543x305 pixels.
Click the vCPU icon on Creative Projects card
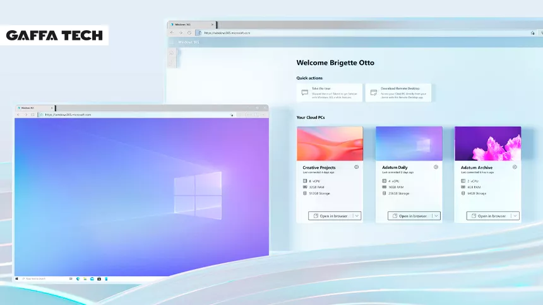pos(305,181)
